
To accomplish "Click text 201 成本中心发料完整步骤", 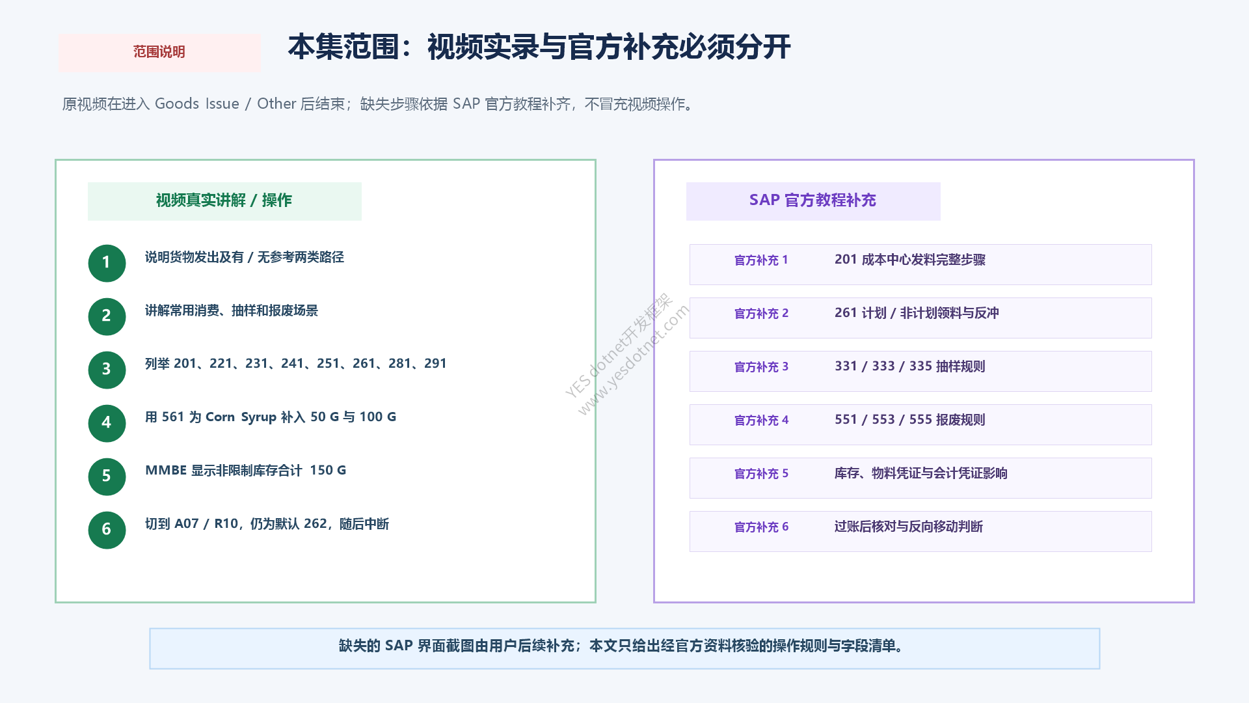I will click(x=910, y=260).
